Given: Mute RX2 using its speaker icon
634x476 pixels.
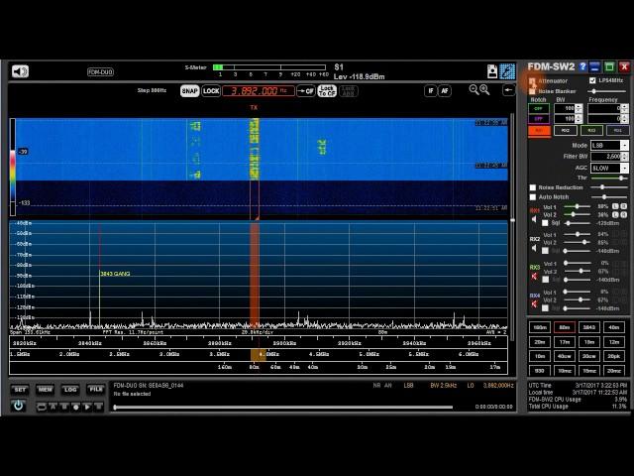Looking at the screenshot, I should 534,248.
